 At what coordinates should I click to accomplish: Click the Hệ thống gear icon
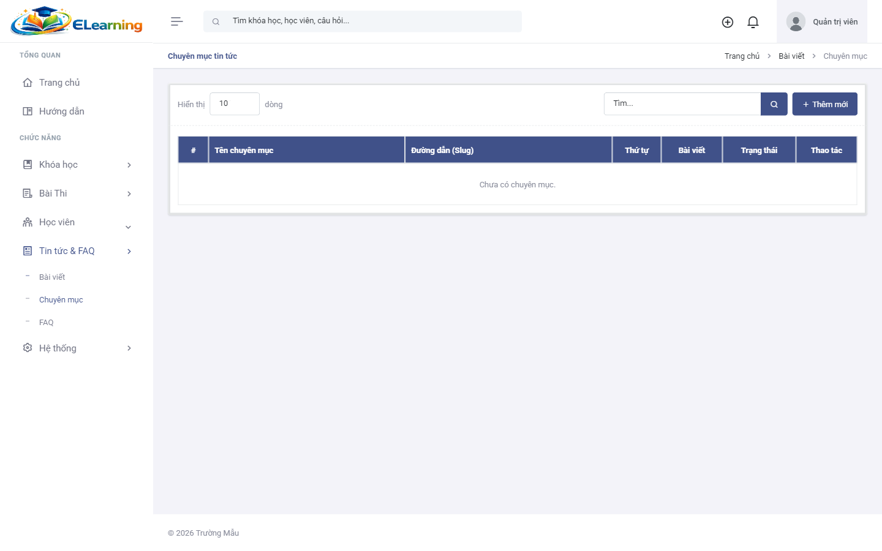pos(28,348)
